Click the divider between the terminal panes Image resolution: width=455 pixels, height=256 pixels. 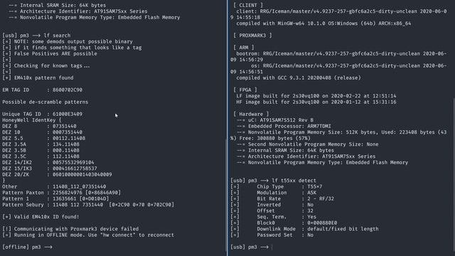click(228, 128)
